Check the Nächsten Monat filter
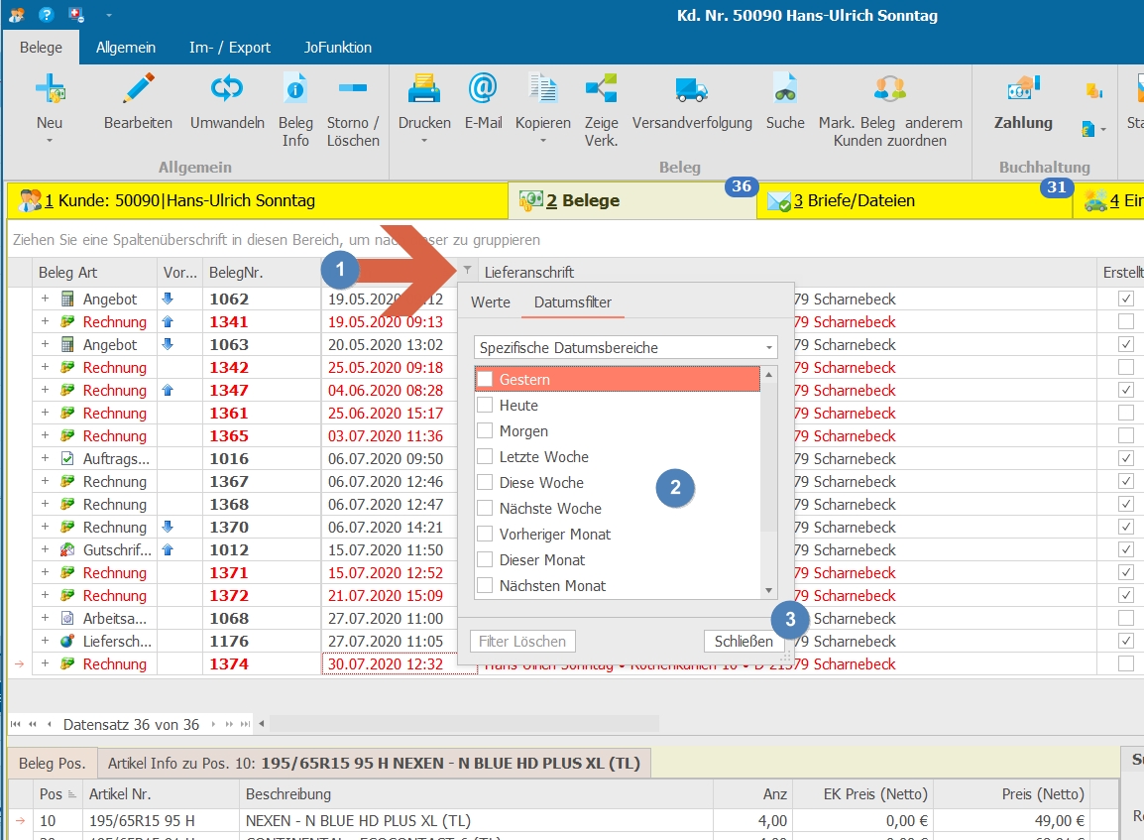 coord(485,585)
